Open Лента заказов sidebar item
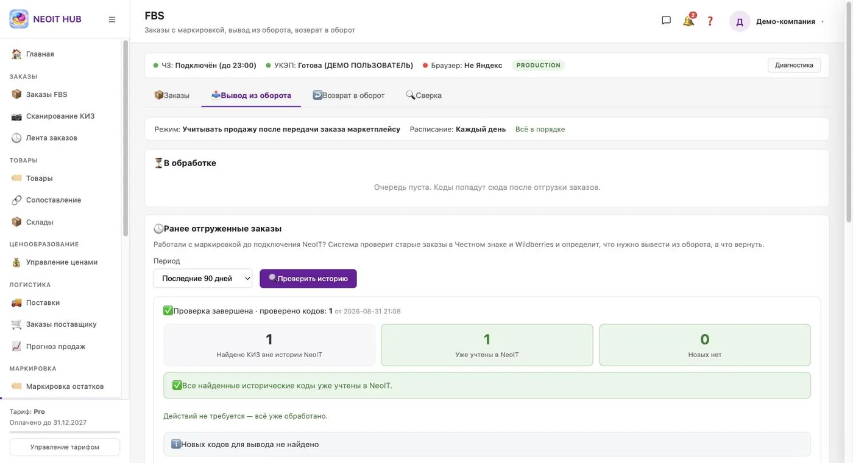Viewport: 853px width, 463px height. pos(61,138)
